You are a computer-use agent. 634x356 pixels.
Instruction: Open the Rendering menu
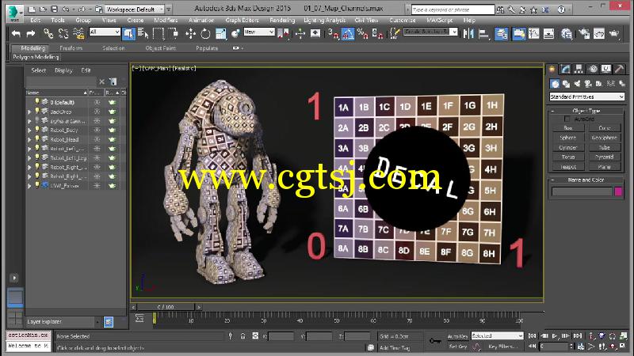[282, 21]
